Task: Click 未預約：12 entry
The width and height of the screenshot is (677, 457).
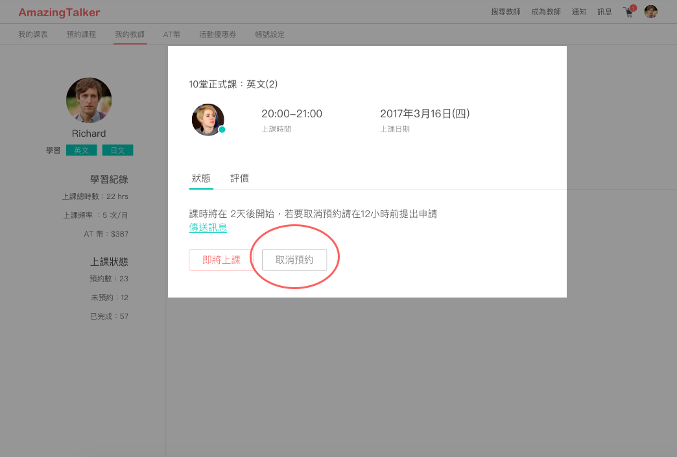Action: click(x=109, y=298)
